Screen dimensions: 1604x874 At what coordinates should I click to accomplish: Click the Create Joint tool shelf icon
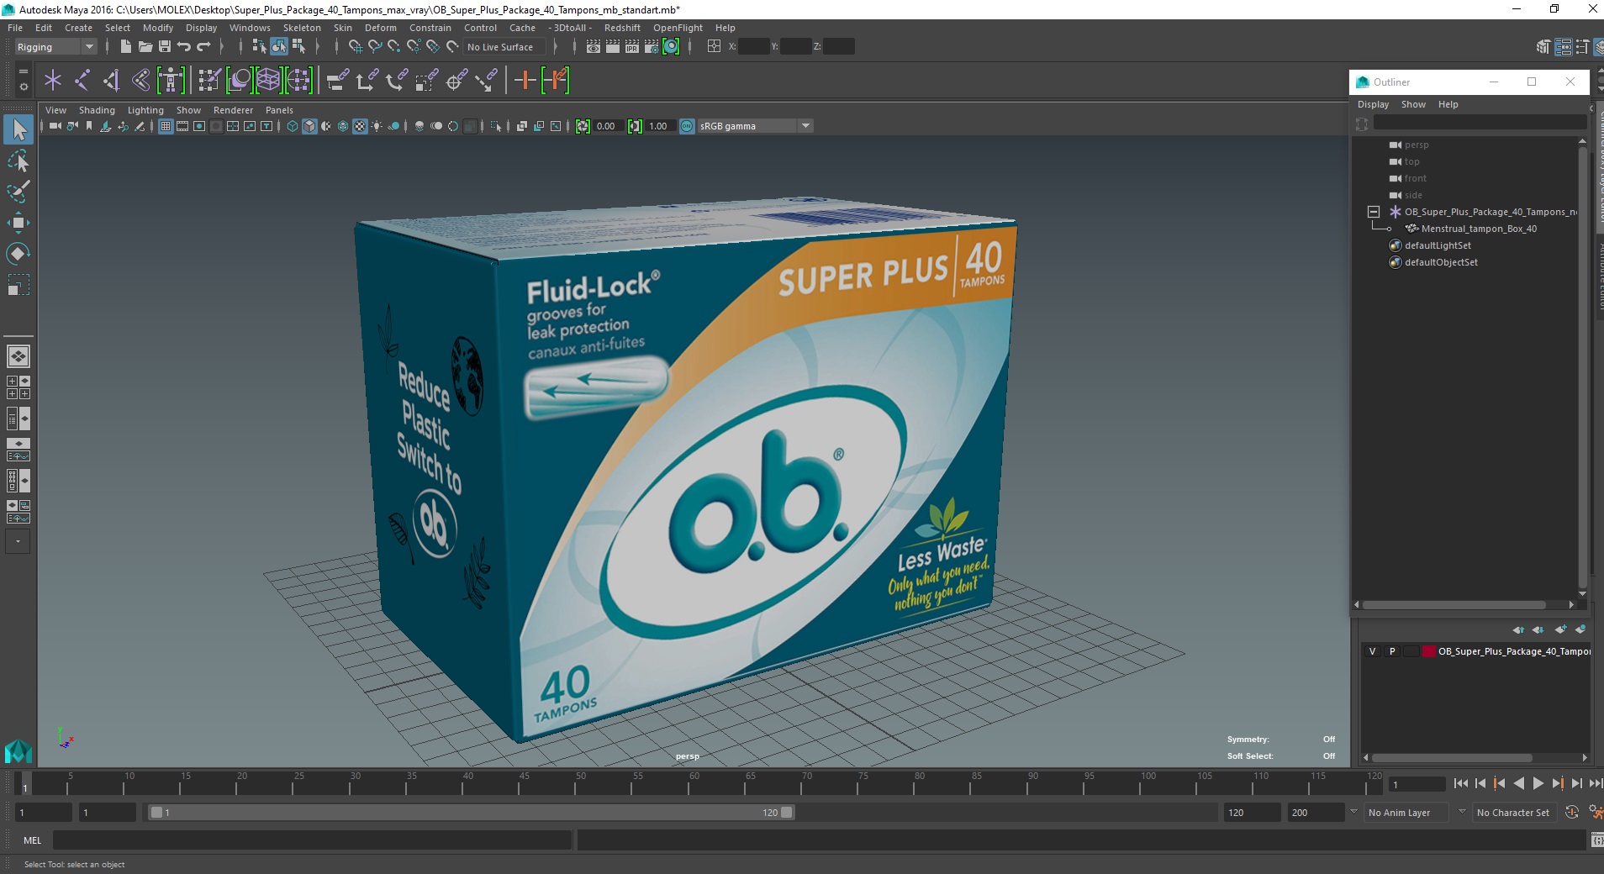click(82, 81)
